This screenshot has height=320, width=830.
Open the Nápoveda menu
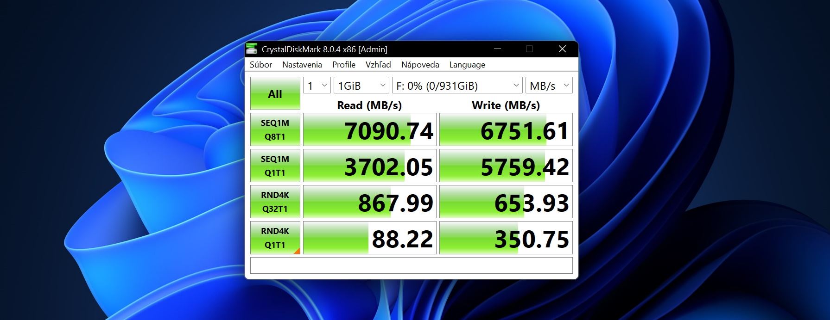coord(420,65)
